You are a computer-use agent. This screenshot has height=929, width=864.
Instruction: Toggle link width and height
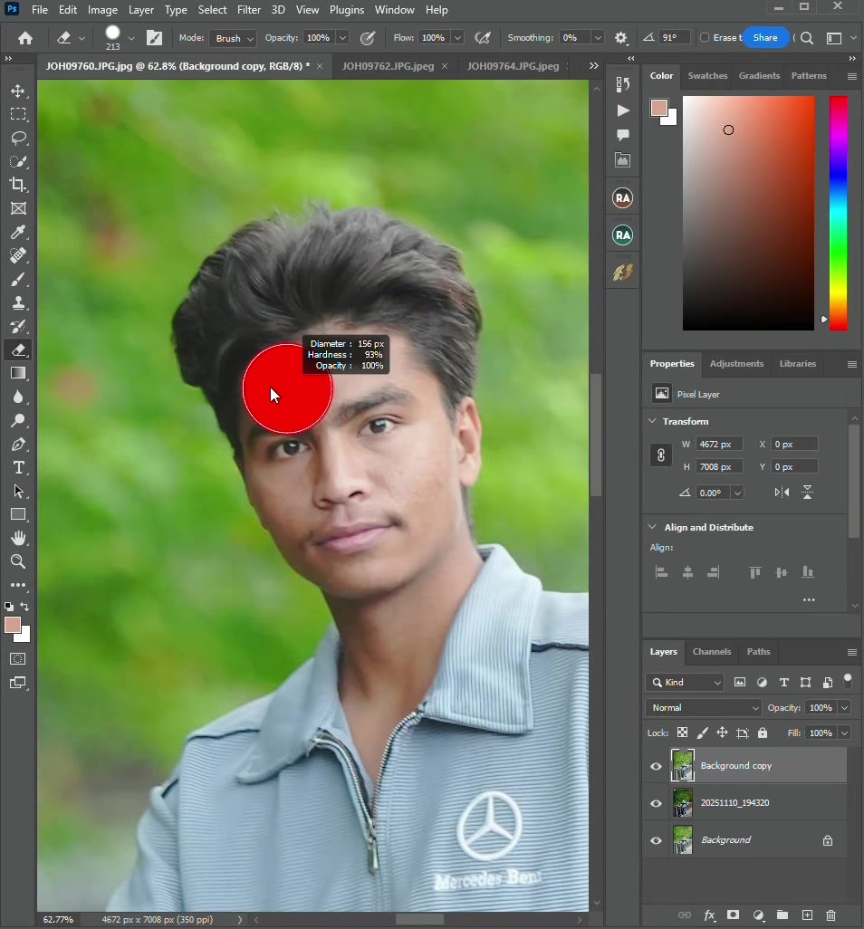[661, 455]
